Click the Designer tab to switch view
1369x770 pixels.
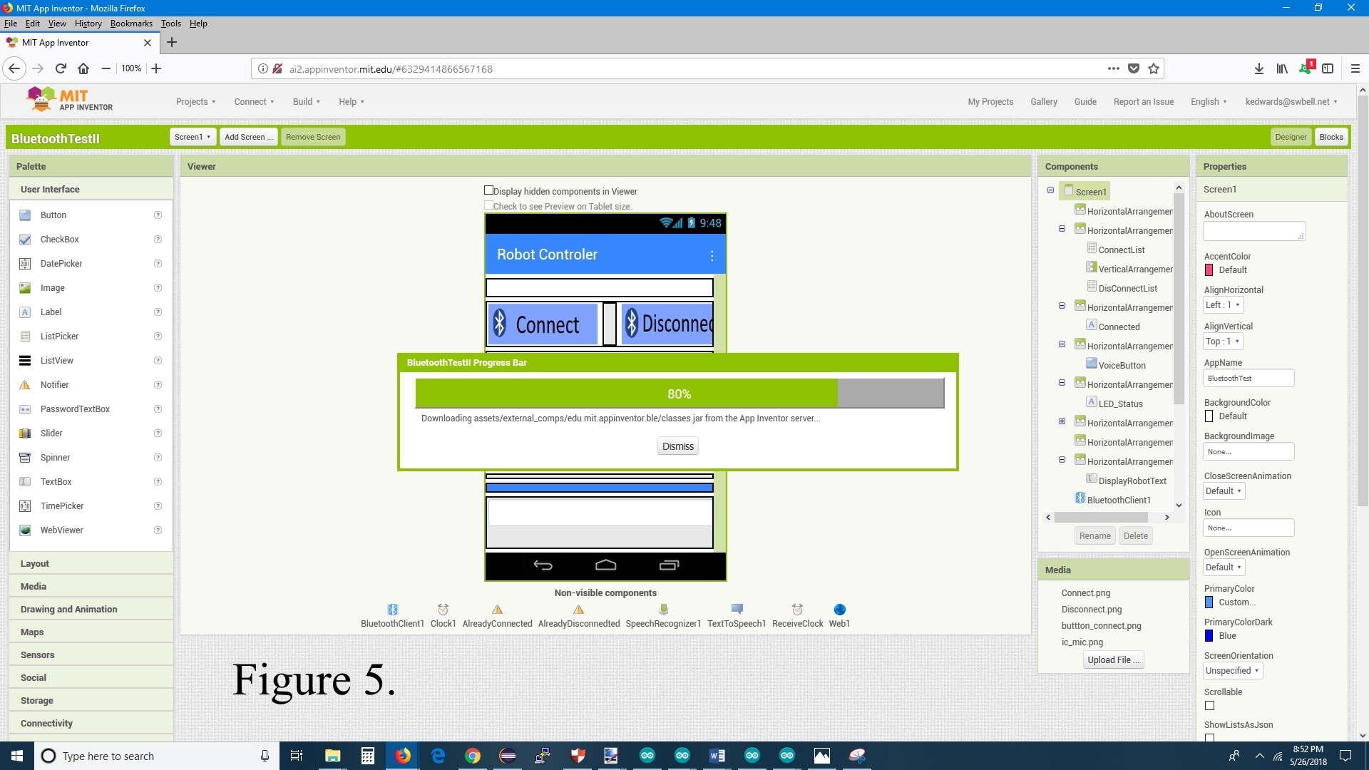click(x=1289, y=136)
